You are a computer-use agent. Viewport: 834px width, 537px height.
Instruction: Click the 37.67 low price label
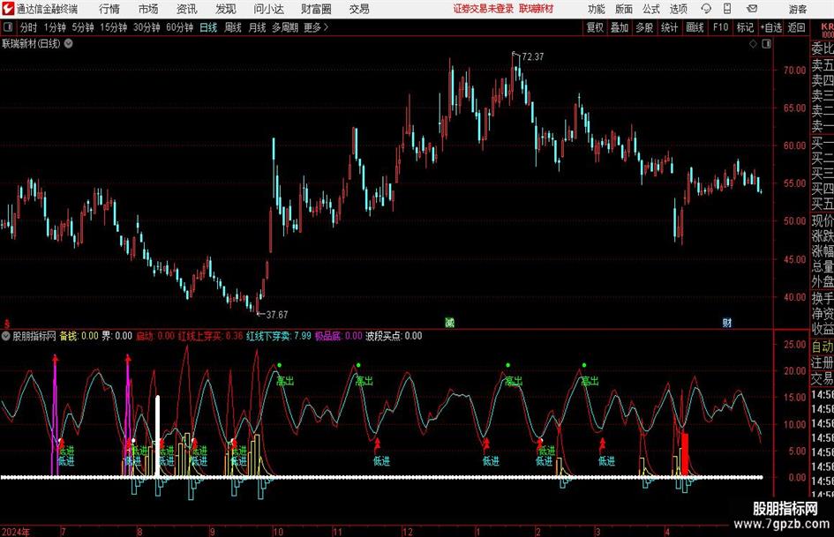(x=276, y=315)
